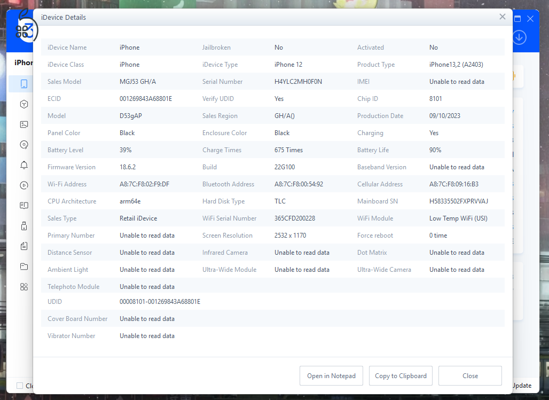Click Sales Model value MGJ53 GH/A
The height and width of the screenshot is (400, 549).
coord(138,82)
